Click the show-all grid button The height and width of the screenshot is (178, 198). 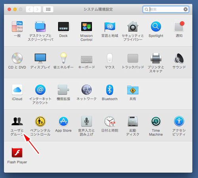[48, 9]
